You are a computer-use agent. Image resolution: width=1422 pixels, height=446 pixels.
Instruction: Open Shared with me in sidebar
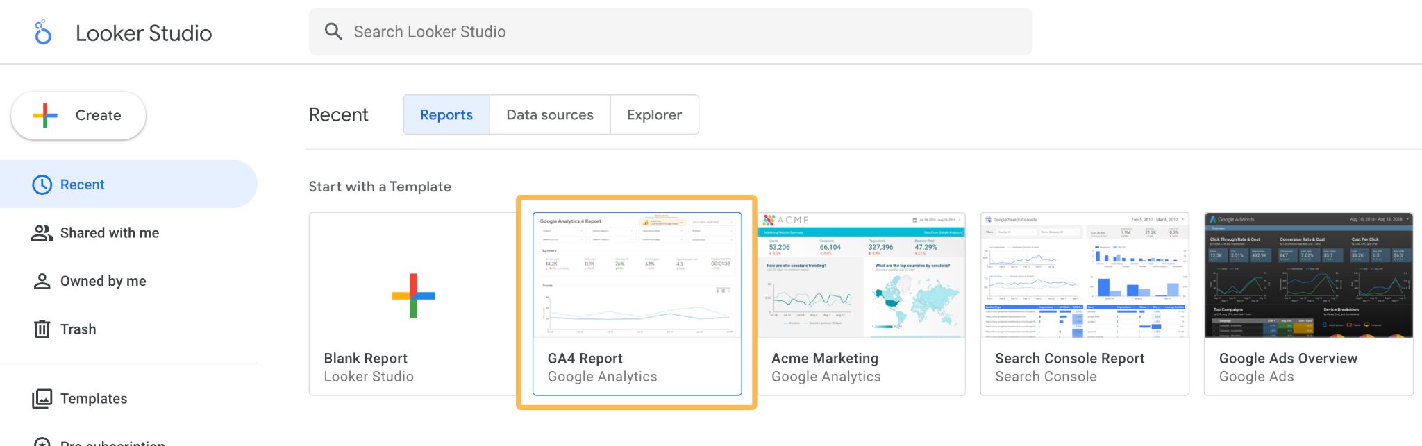coord(128,233)
